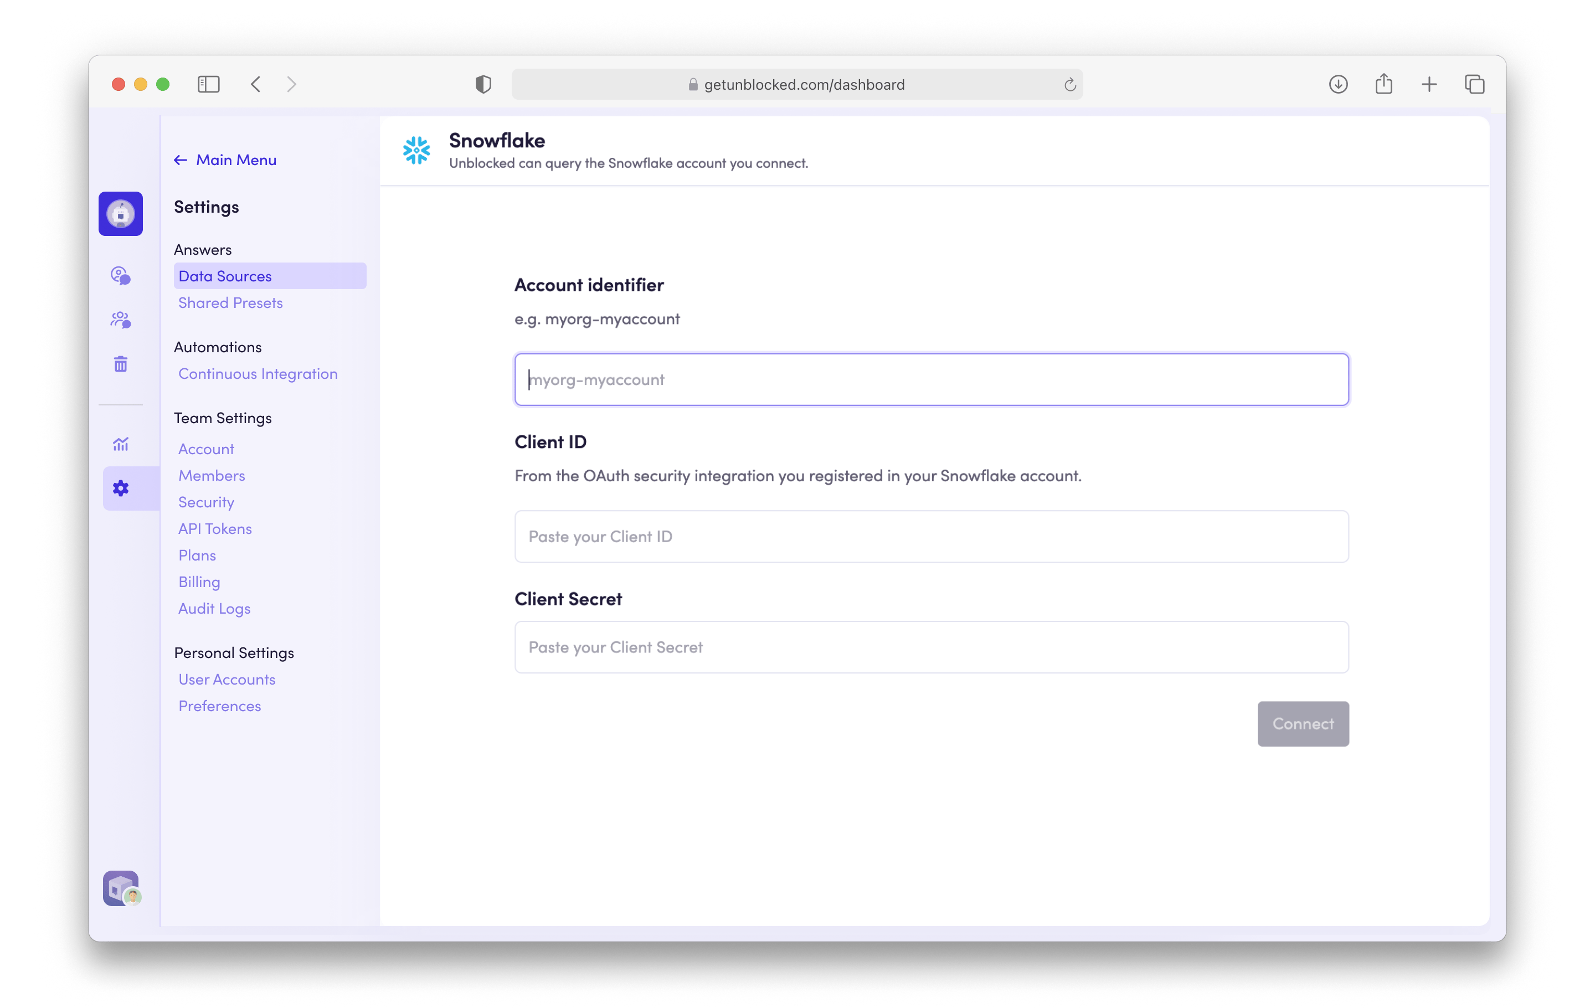This screenshot has width=1595, height=1008.
Task: Open User Accounts settings
Action: (227, 679)
